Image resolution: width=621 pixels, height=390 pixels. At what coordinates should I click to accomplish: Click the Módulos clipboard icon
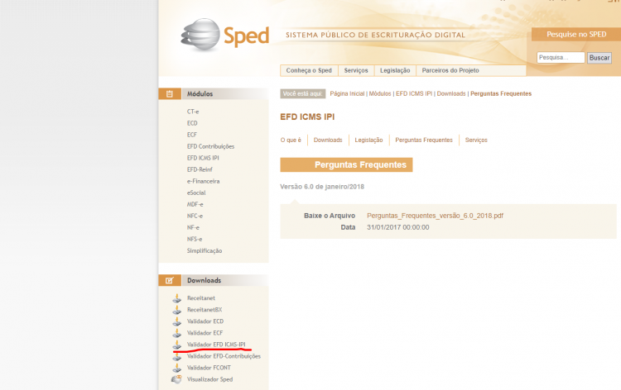170,93
